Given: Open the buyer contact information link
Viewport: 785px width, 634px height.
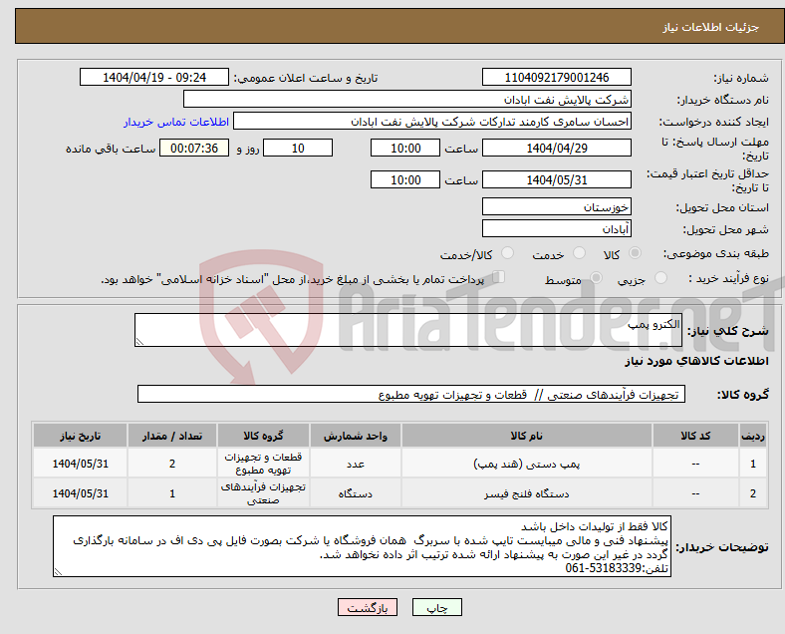Looking at the screenshot, I should tap(176, 122).
